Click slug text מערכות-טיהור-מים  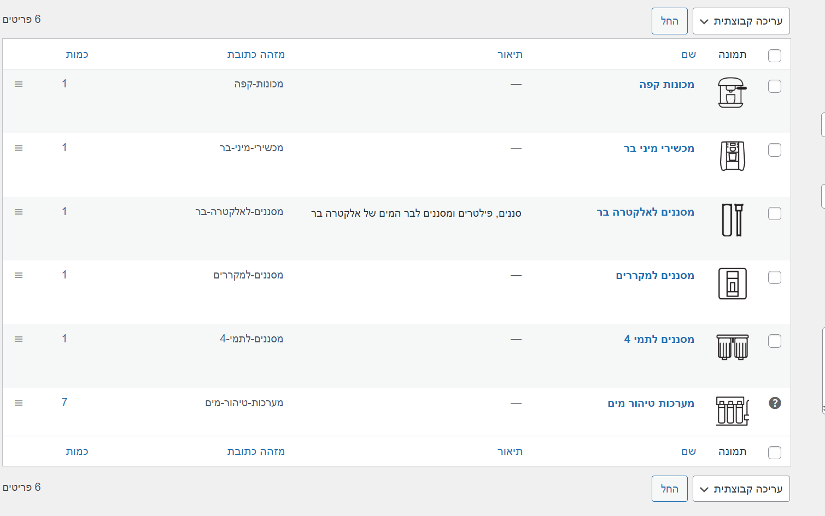[x=244, y=403]
